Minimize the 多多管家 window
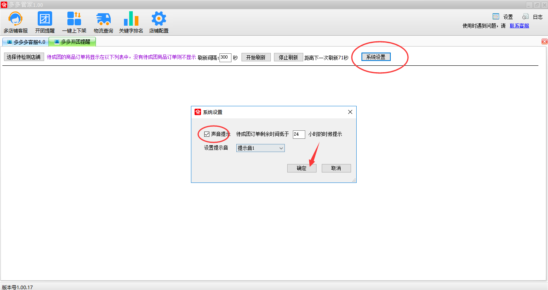Viewport: 548px width, 290px height. (x=529, y=5)
